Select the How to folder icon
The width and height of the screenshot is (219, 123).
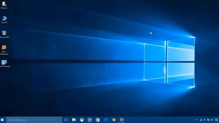[x=4, y=5]
